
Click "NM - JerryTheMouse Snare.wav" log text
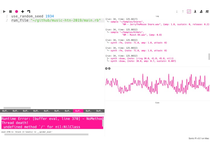(142, 24)
